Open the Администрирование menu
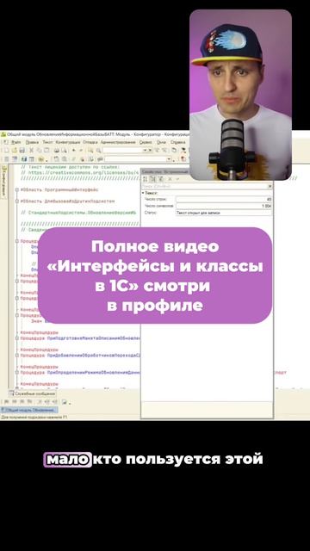The width and height of the screenshot is (310, 551). coord(118,142)
